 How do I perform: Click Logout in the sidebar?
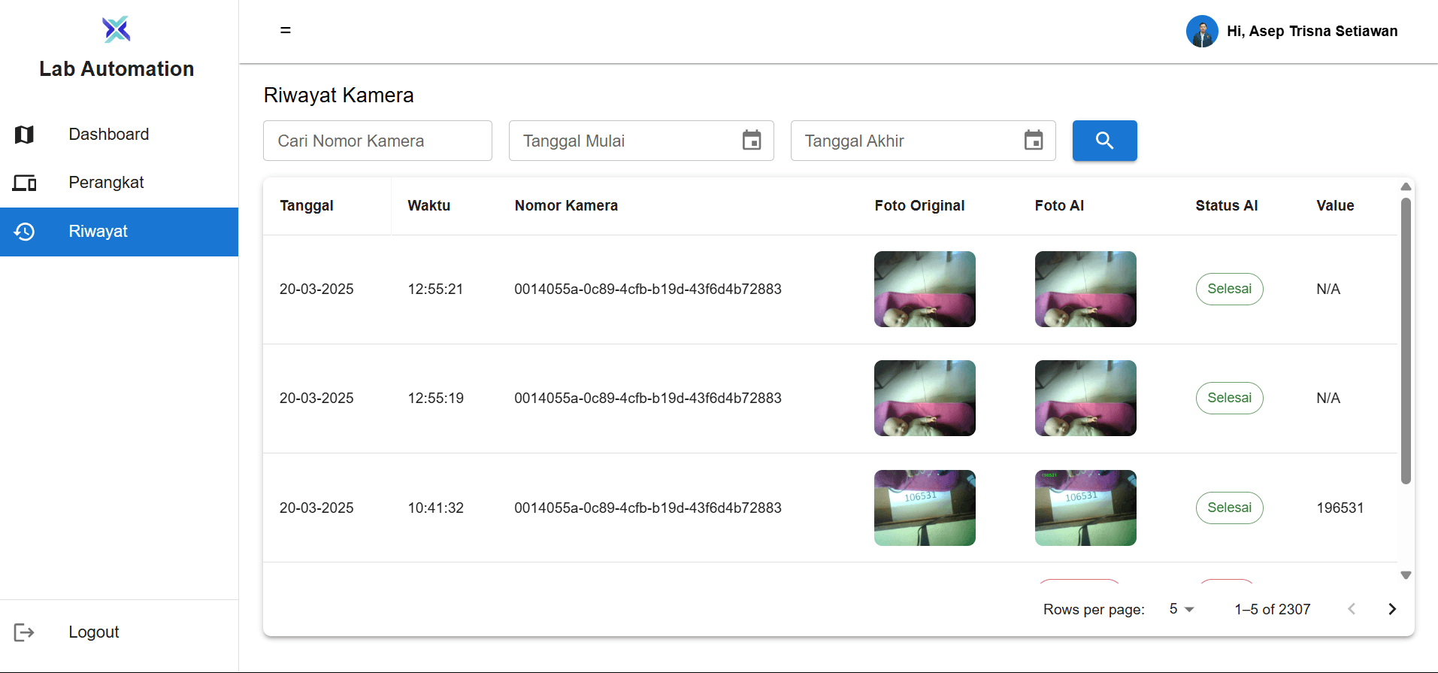click(93, 632)
